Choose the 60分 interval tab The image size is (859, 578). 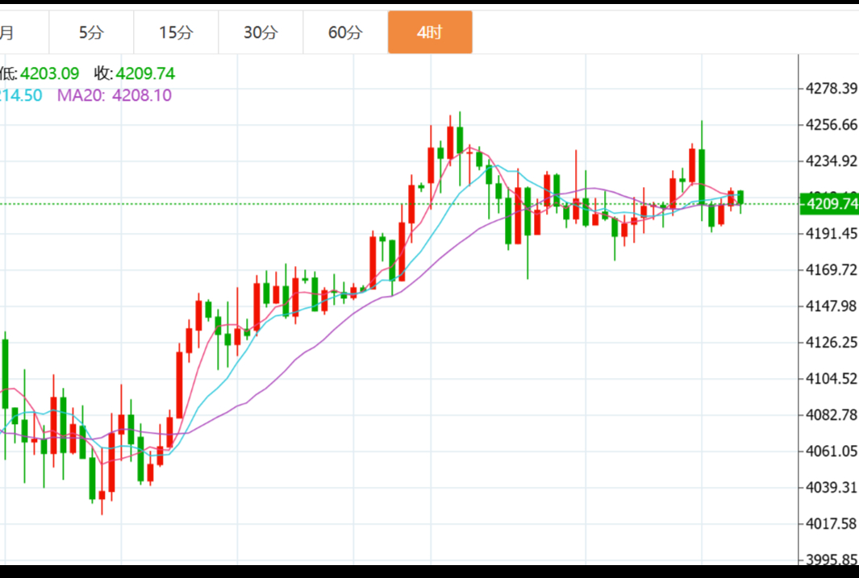345,33
